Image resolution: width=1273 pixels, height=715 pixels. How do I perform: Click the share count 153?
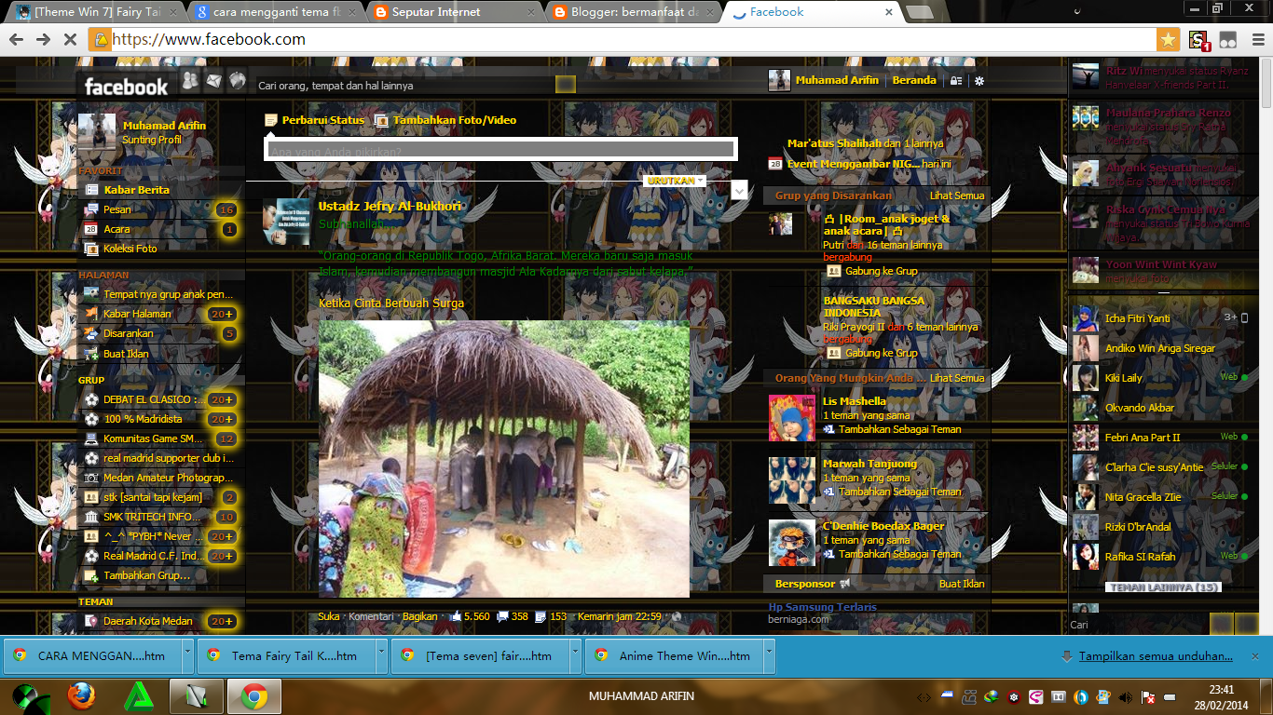[551, 616]
